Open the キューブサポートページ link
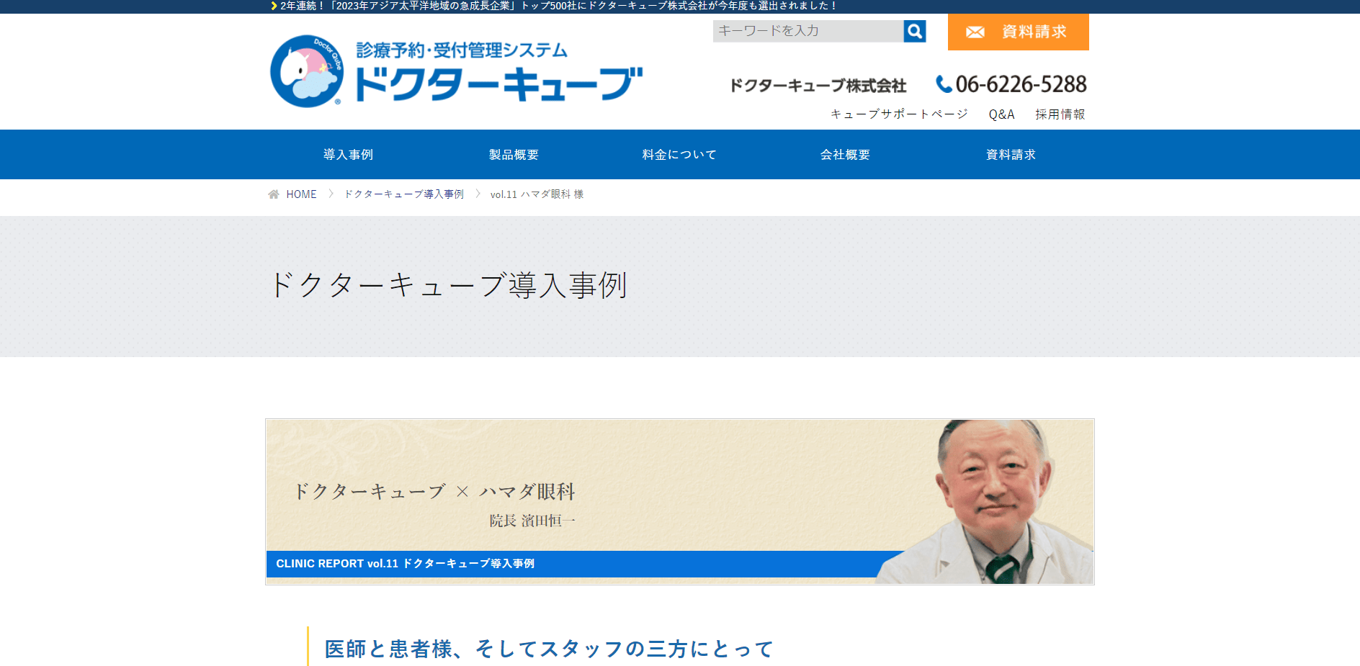Image resolution: width=1360 pixels, height=666 pixels. tap(899, 114)
